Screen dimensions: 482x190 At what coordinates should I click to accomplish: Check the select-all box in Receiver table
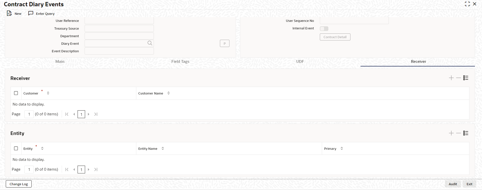pos(16,93)
